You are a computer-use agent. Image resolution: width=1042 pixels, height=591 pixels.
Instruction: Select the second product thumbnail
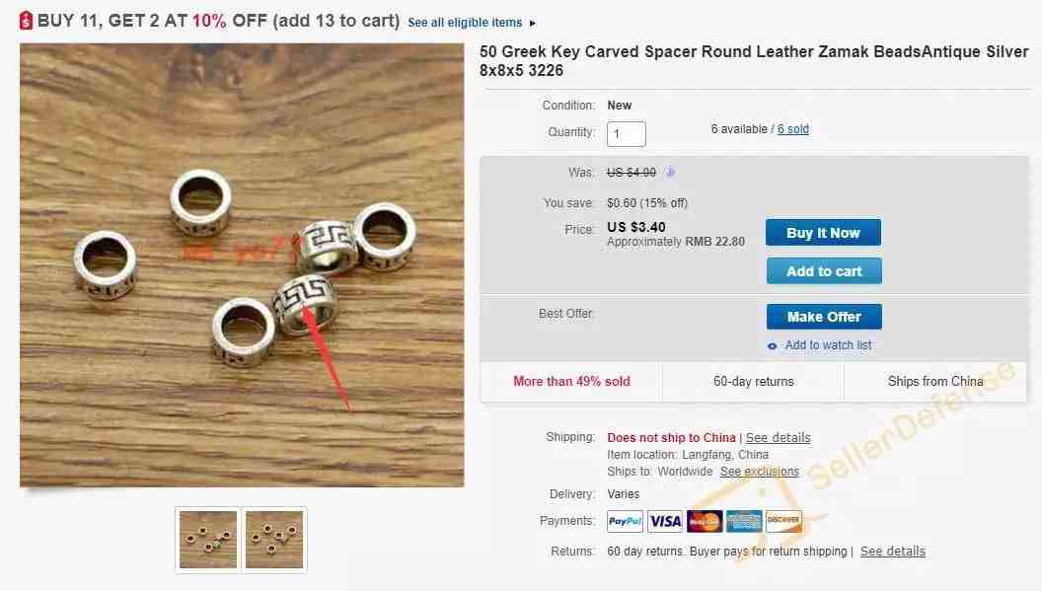tap(274, 539)
